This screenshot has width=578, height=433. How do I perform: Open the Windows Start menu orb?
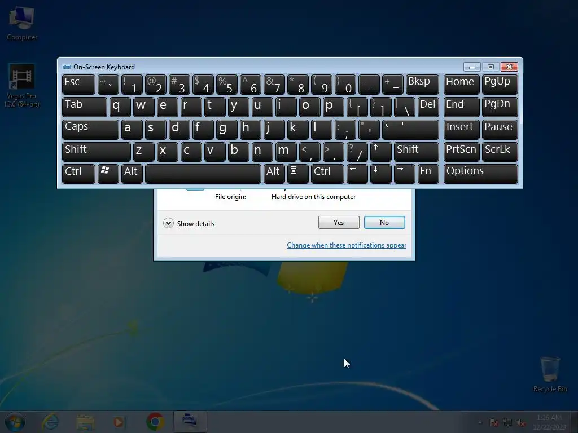click(x=15, y=422)
